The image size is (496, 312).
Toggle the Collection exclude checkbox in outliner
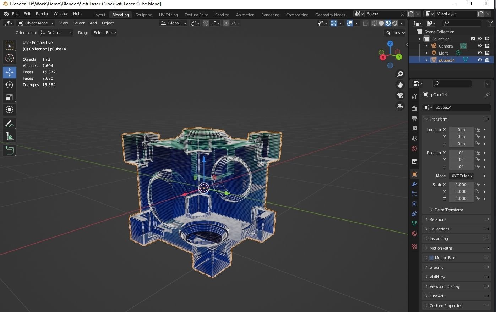click(x=473, y=39)
